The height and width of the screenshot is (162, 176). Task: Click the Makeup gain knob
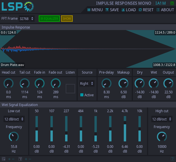click(123, 83)
